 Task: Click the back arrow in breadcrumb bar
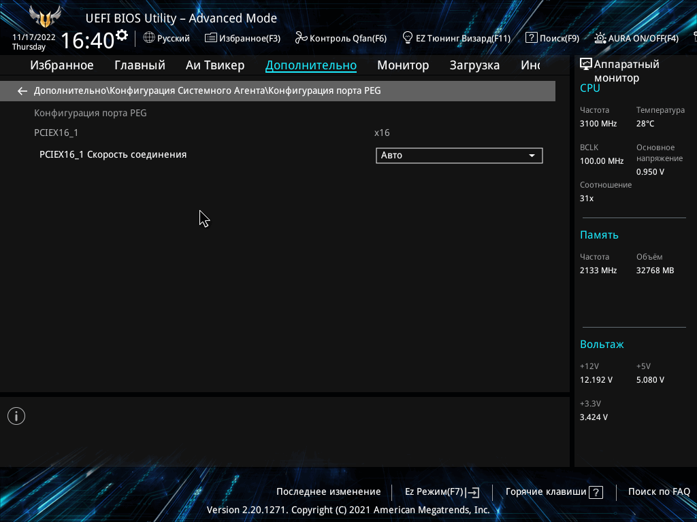(22, 91)
